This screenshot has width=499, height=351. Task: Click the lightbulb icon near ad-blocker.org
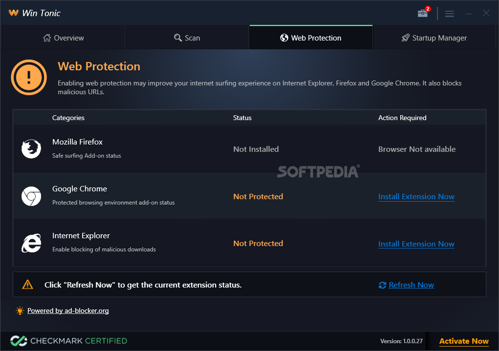point(20,310)
